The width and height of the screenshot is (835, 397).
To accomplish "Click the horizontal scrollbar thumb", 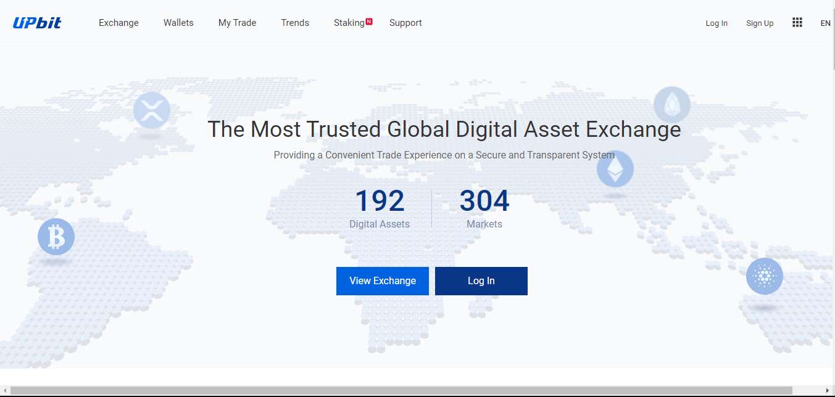I will (x=401, y=391).
